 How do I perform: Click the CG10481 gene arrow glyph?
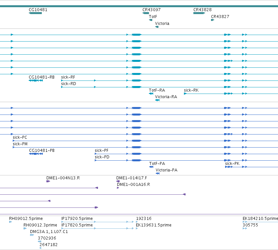click(35, 13)
